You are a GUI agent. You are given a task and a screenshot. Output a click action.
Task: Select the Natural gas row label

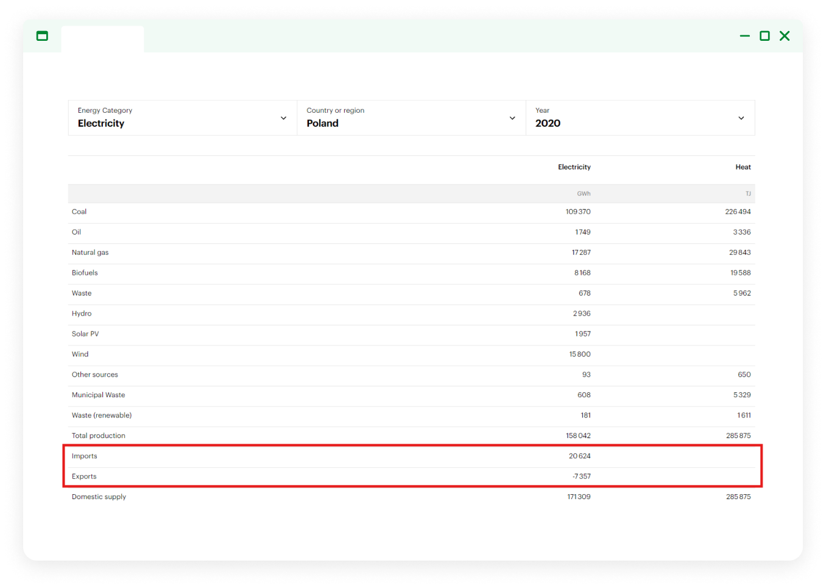coord(90,252)
